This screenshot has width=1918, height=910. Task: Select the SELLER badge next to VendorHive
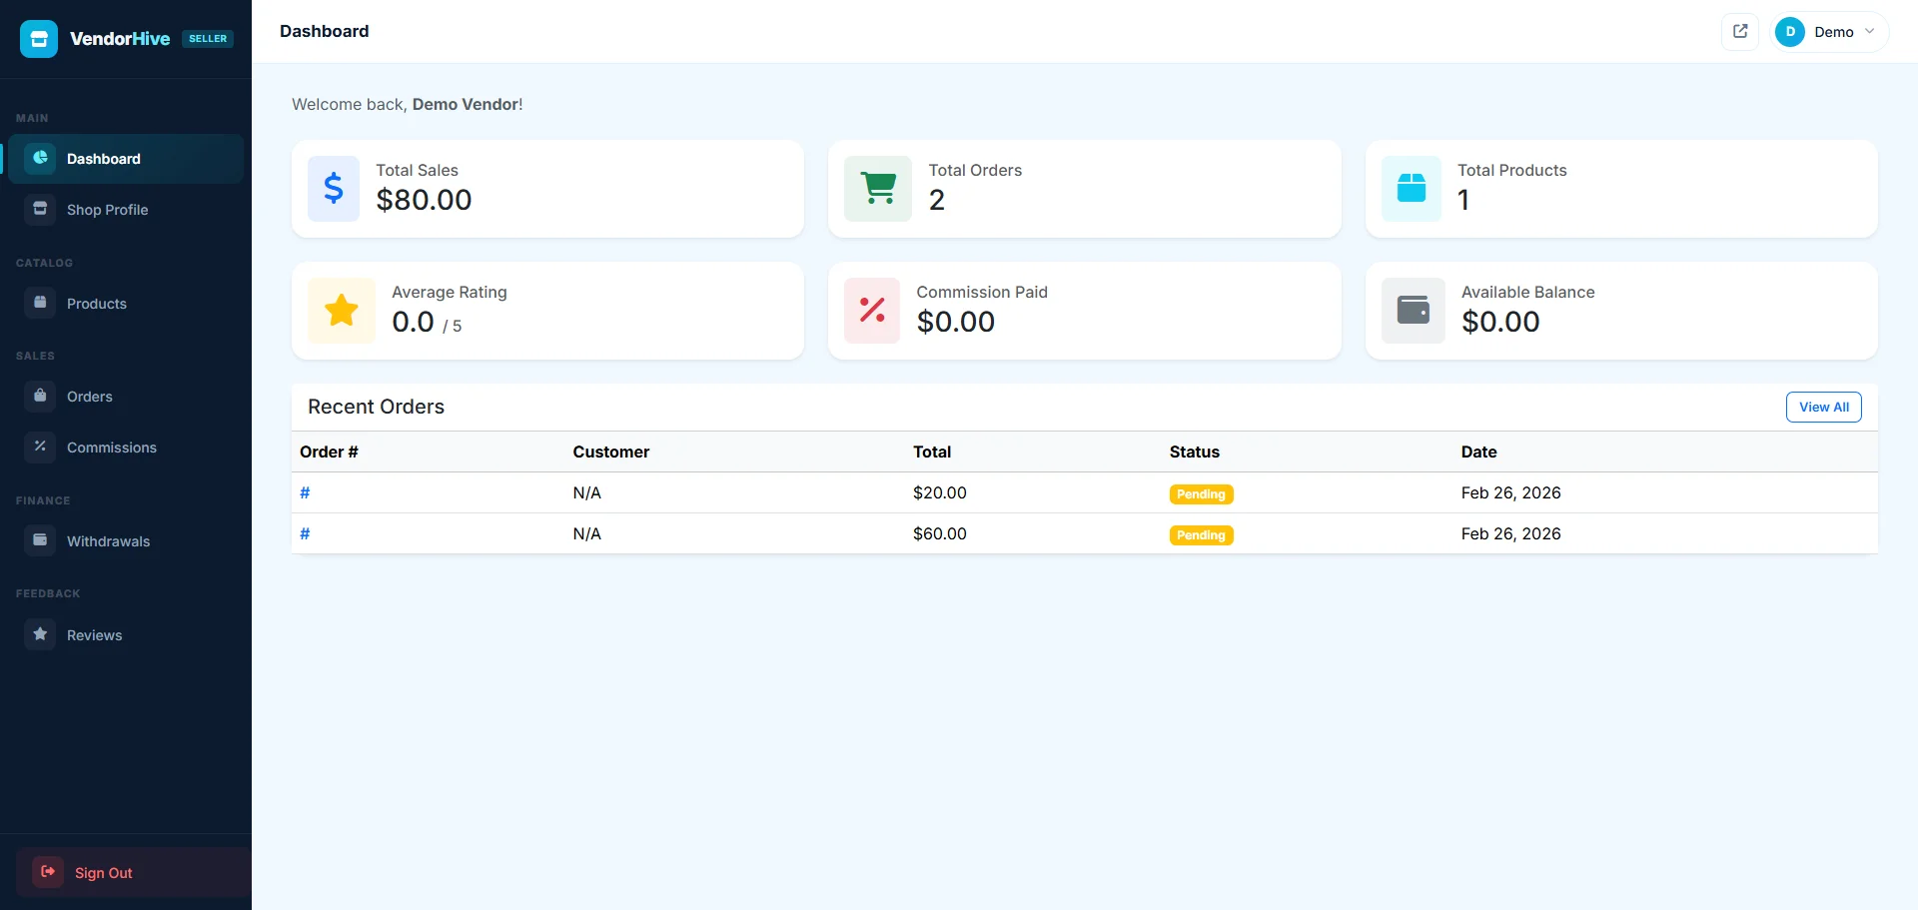[x=207, y=38]
